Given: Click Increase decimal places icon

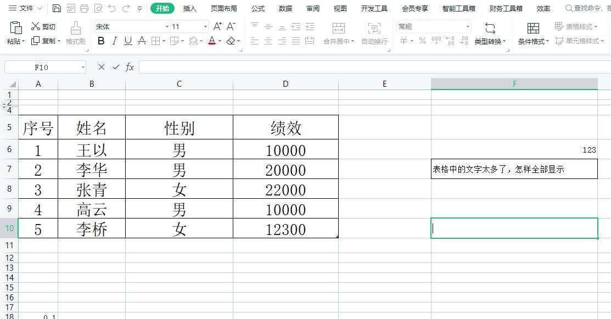Looking at the screenshot, I should click(450, 41).
